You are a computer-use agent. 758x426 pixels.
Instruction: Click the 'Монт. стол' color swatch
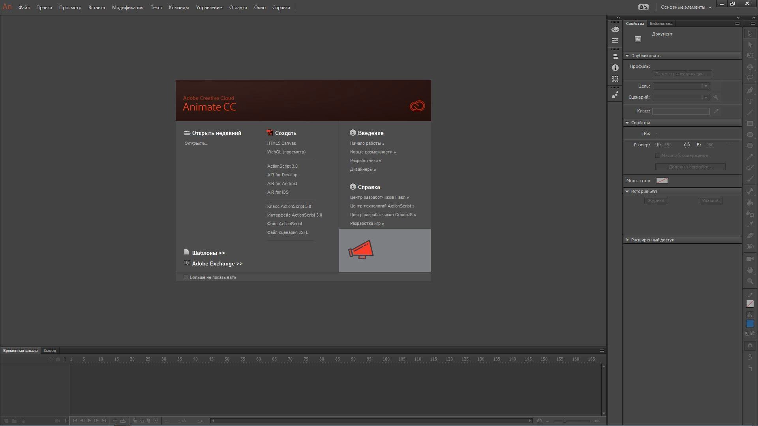point(662,180)
